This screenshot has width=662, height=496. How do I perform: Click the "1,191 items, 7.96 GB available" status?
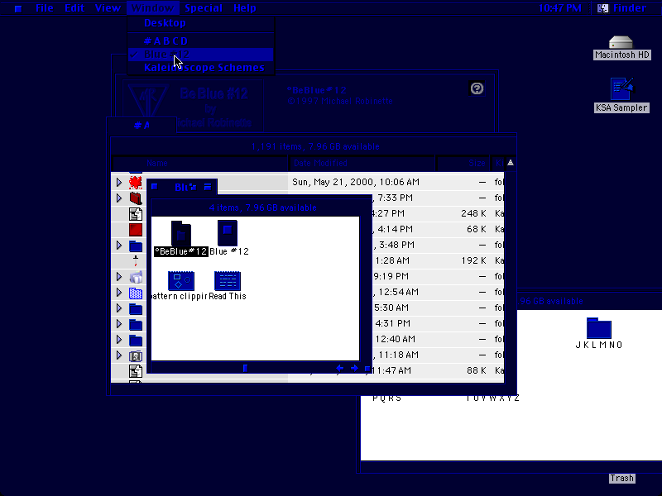pos(315,147)
